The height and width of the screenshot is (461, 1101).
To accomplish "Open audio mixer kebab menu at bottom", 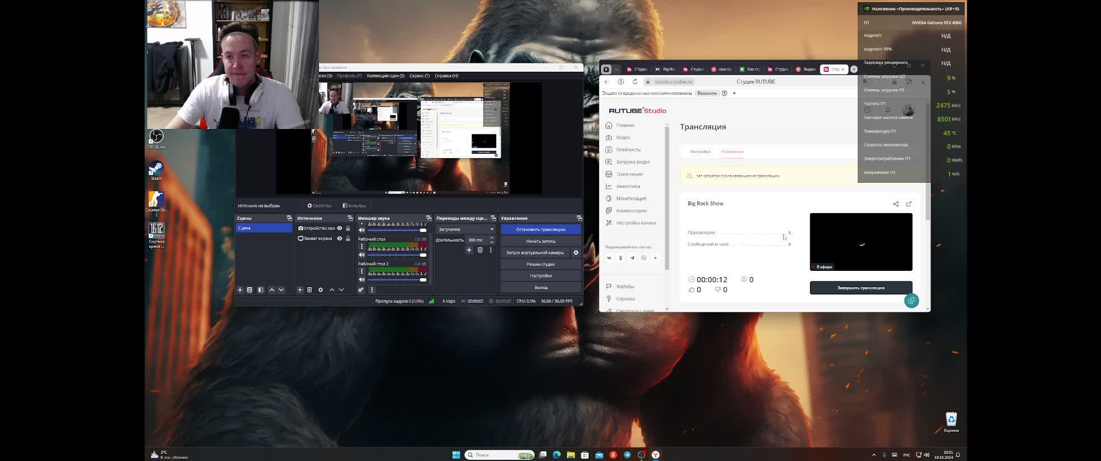I will coord(372,290).
